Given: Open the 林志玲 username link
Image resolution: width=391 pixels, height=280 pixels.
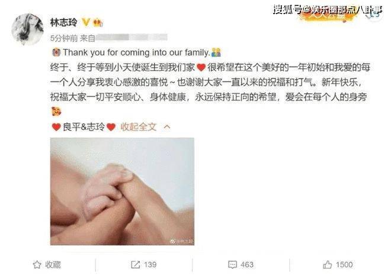Looking at the screenshot, I should click(64, 22).
